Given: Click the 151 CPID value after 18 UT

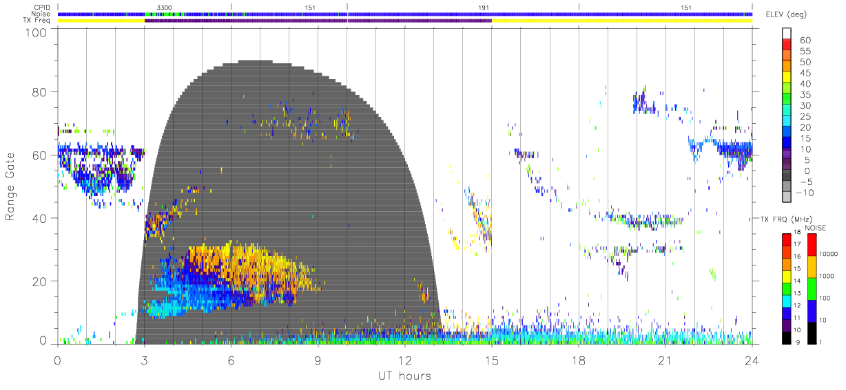Looking at the screenshot, I should click(686, 7).
